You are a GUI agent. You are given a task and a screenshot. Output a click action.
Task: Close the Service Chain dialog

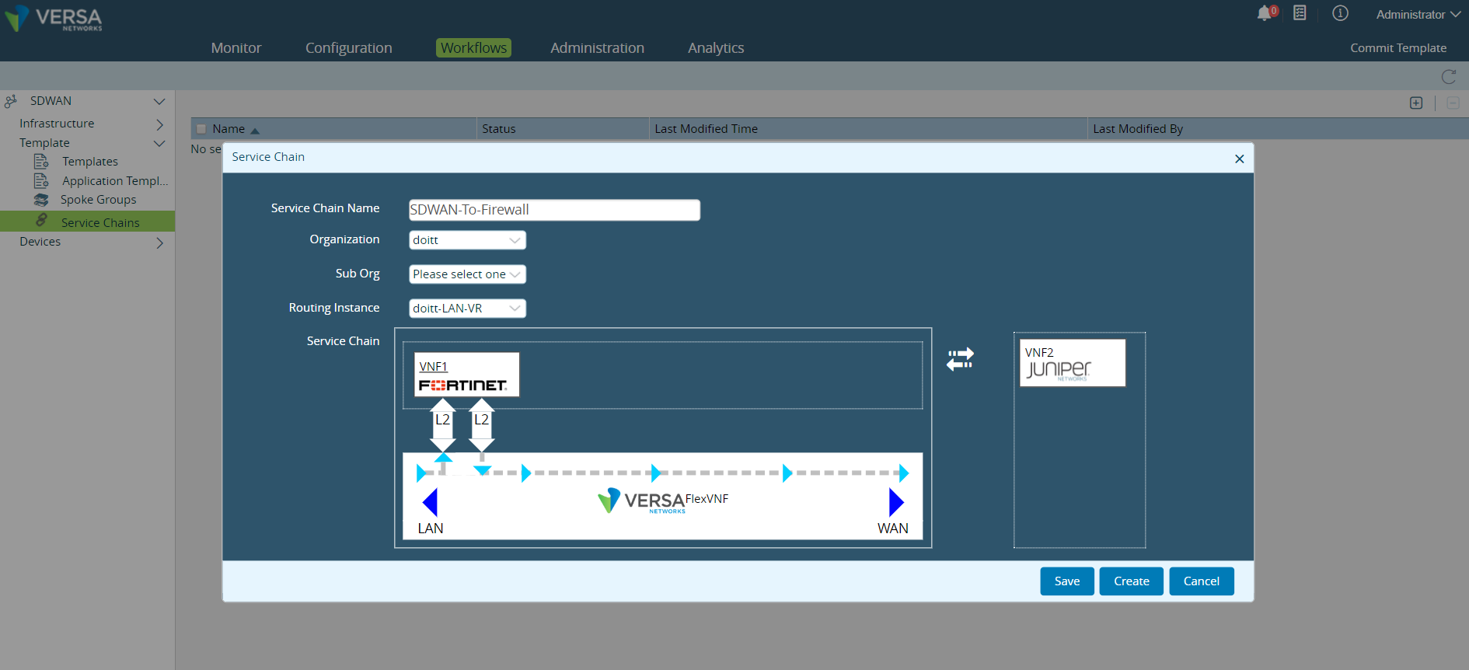pyautogui.click(x=1239, y=159)
